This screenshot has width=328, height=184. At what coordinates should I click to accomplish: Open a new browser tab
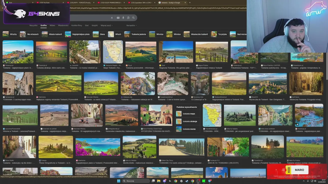tap(190, 3)
